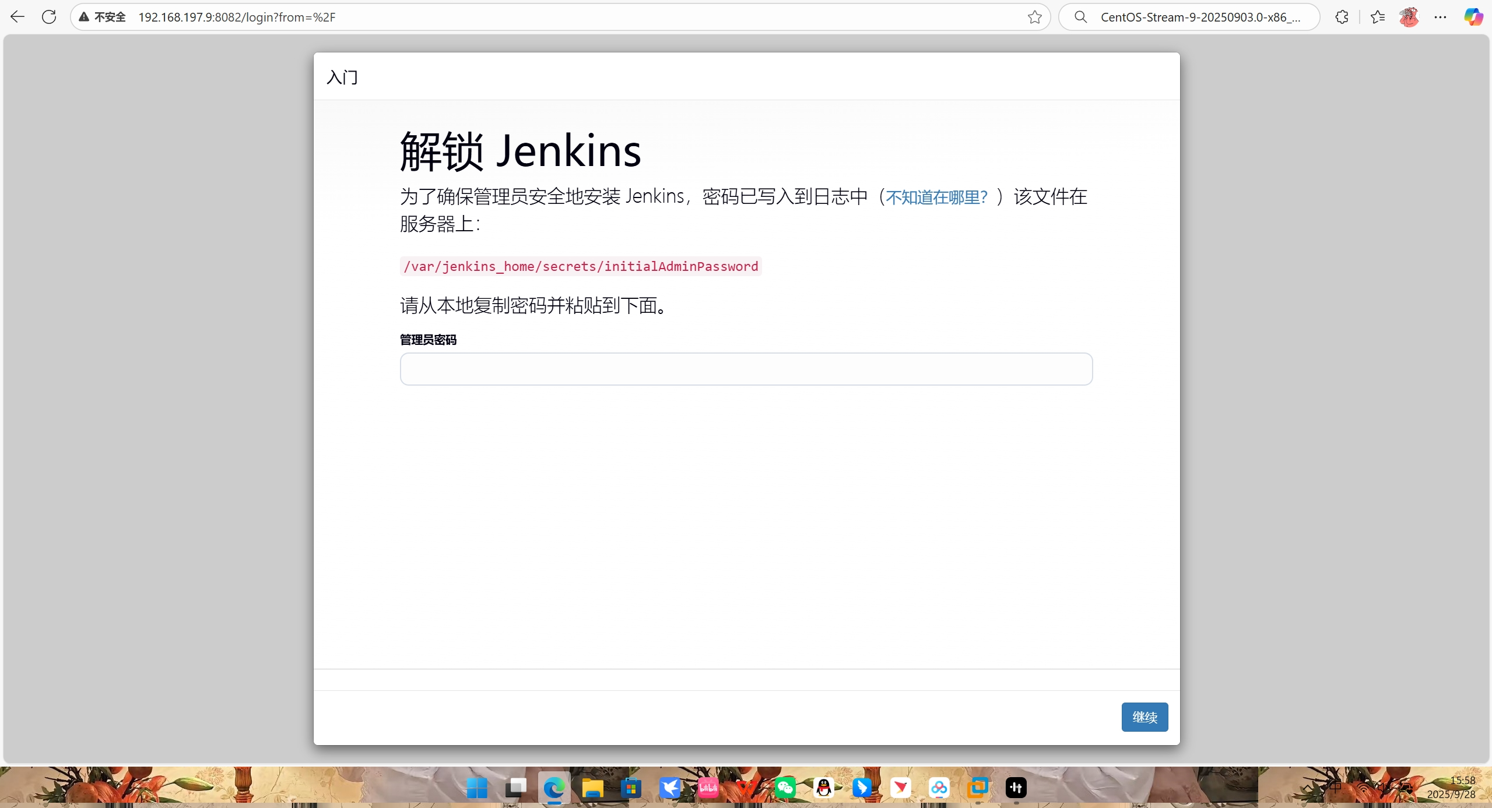Open Task View on taskbar
Screen dimensions: 1492x808
tap(515, 788)
